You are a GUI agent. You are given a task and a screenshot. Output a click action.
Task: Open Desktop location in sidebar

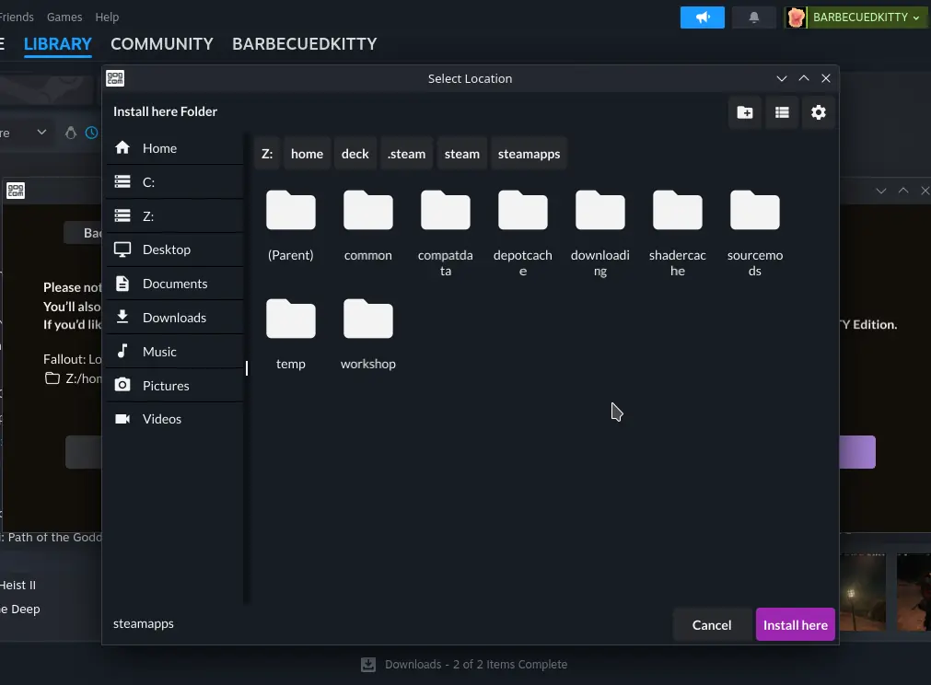[x=175, y=250]
